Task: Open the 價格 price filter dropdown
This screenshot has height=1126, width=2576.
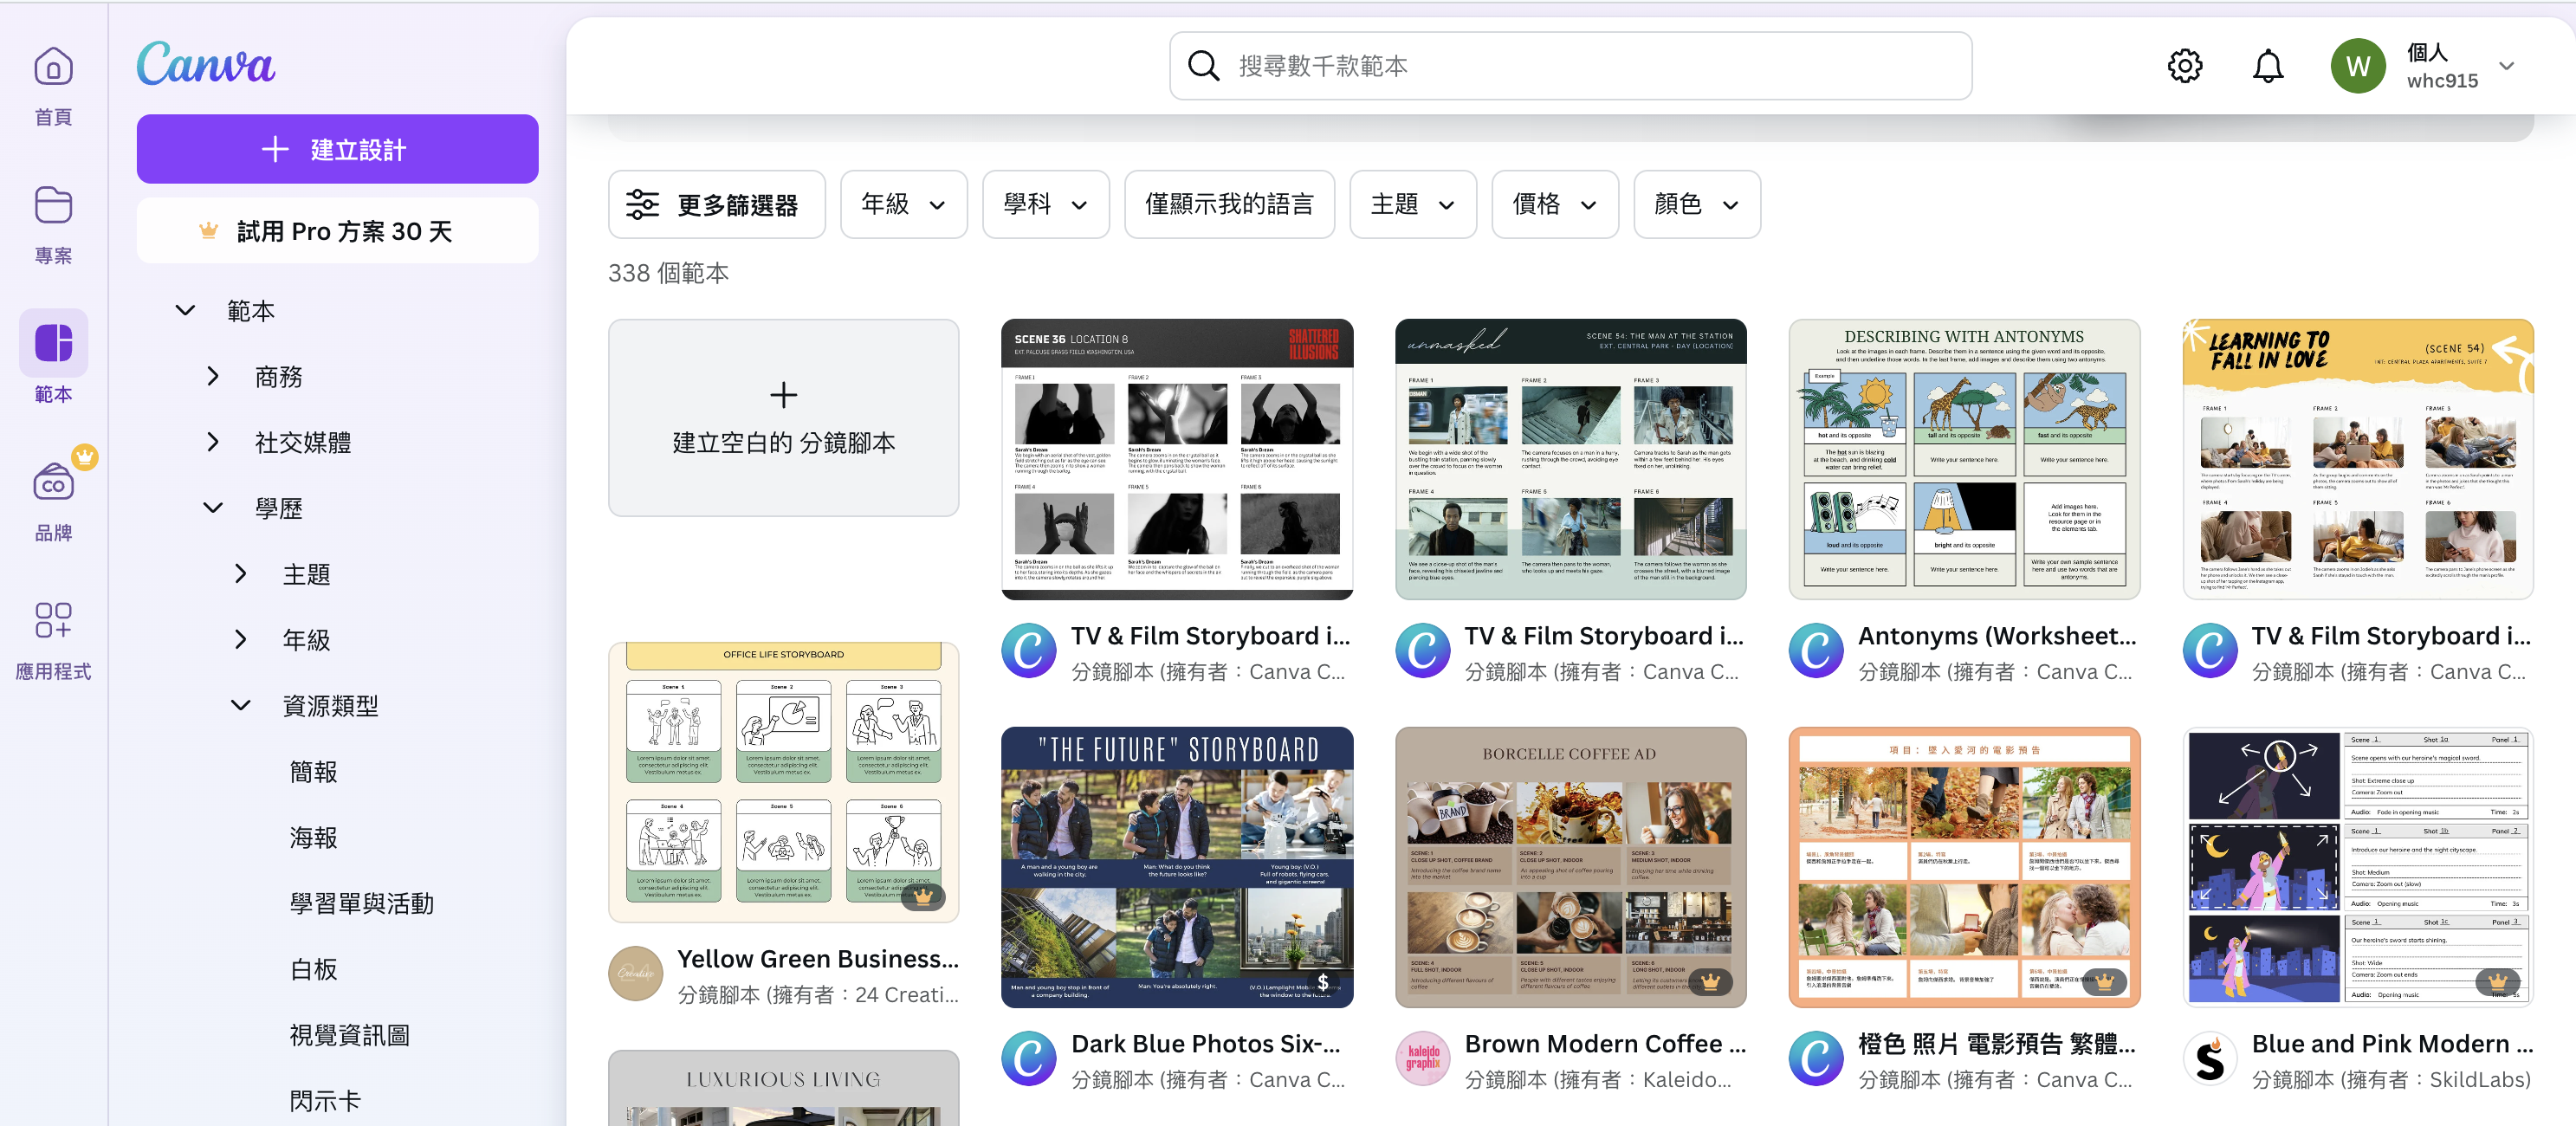Action: coord(1554,205)
